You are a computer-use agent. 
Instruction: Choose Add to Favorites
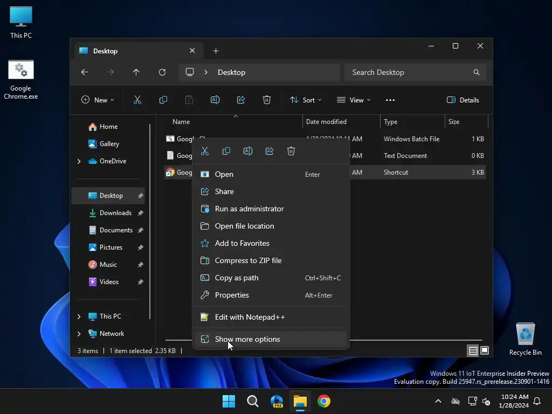coord(271,243)
